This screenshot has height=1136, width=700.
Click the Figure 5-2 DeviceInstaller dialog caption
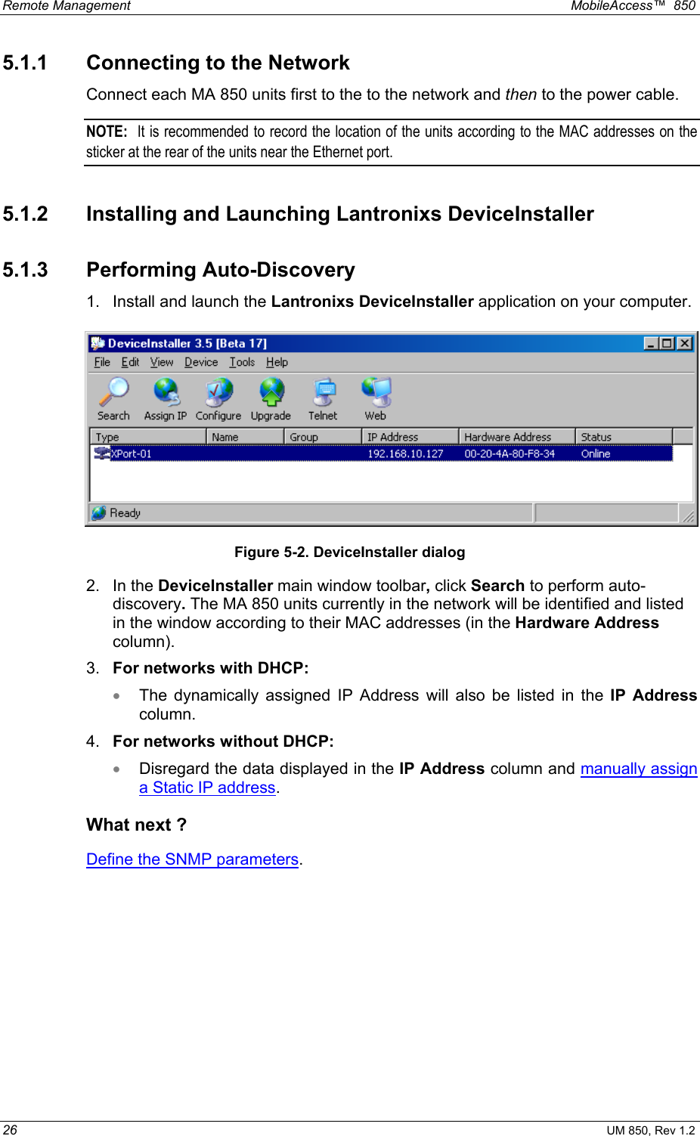click(x=349, y=553)
